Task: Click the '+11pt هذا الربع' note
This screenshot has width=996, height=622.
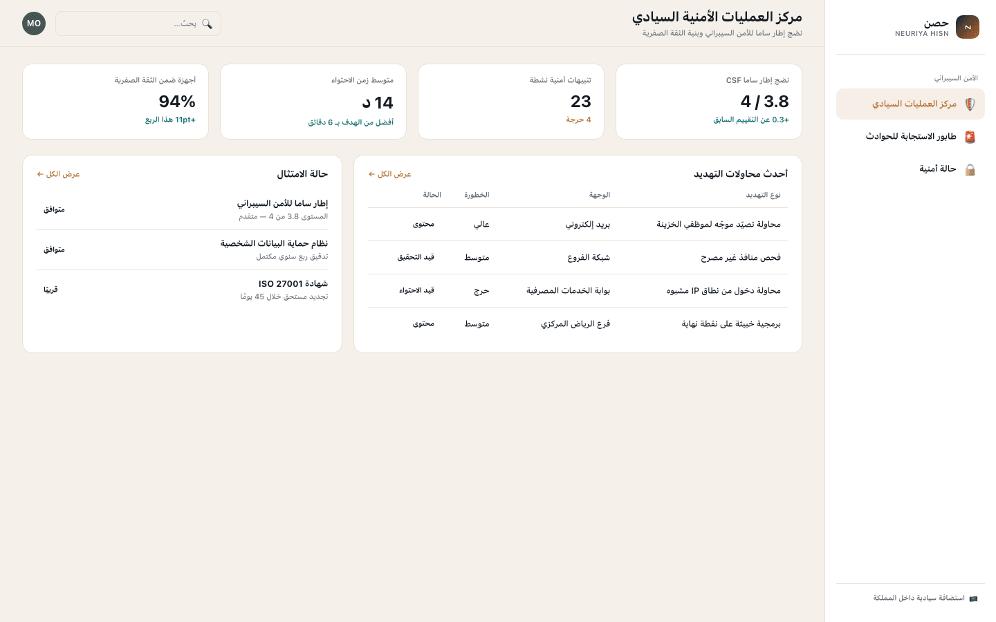Action: pos(170,120)
